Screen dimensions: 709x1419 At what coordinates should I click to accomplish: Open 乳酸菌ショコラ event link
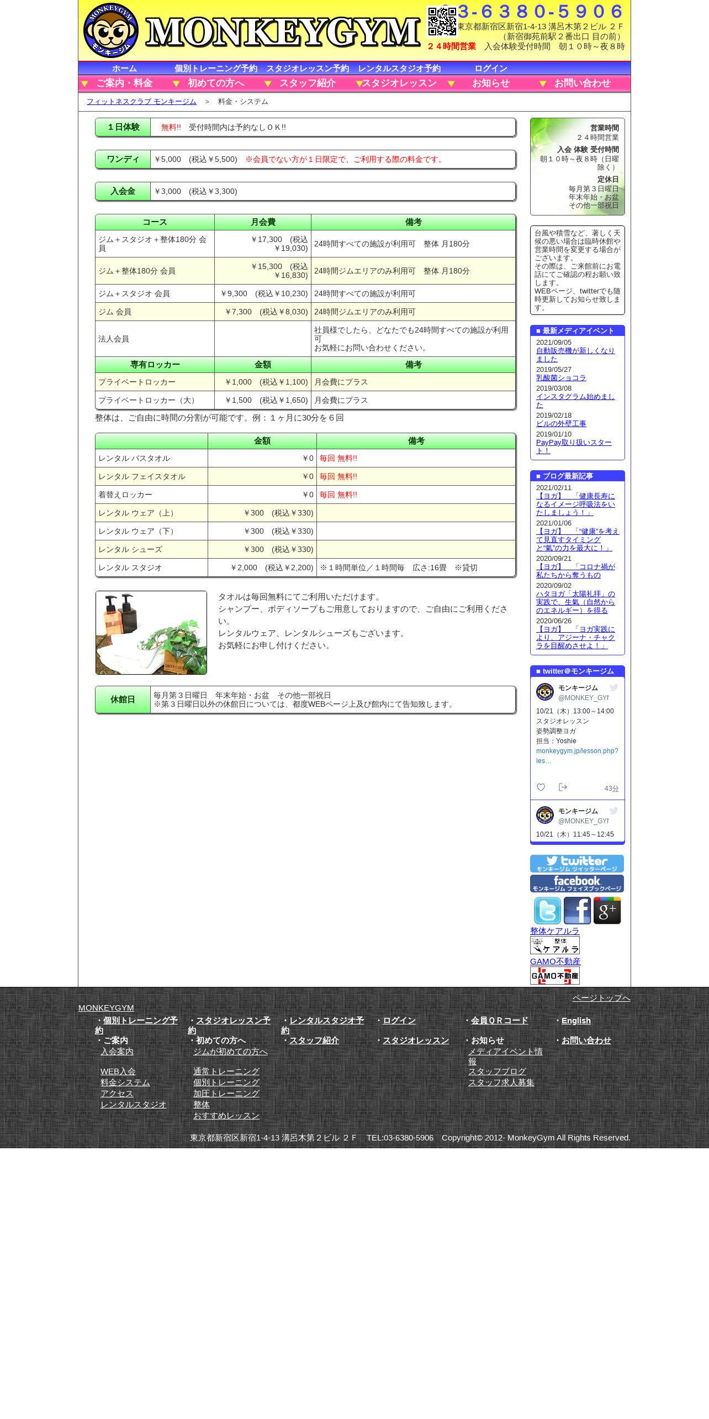[x=561, y=378]
